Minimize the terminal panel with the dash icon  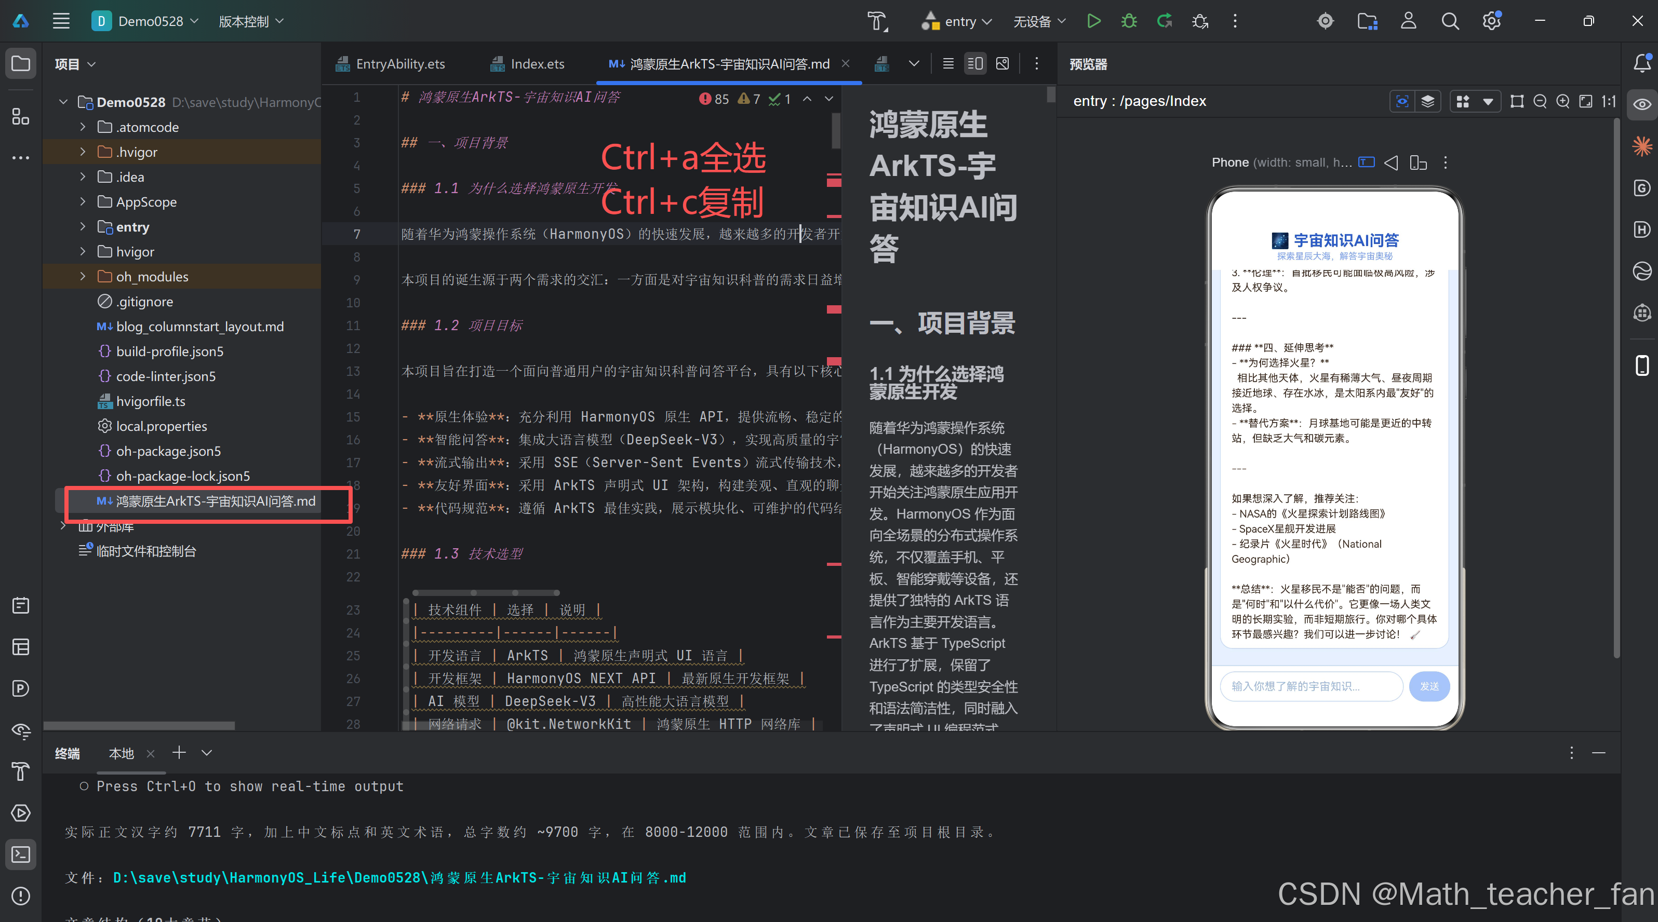[1599, 753]
